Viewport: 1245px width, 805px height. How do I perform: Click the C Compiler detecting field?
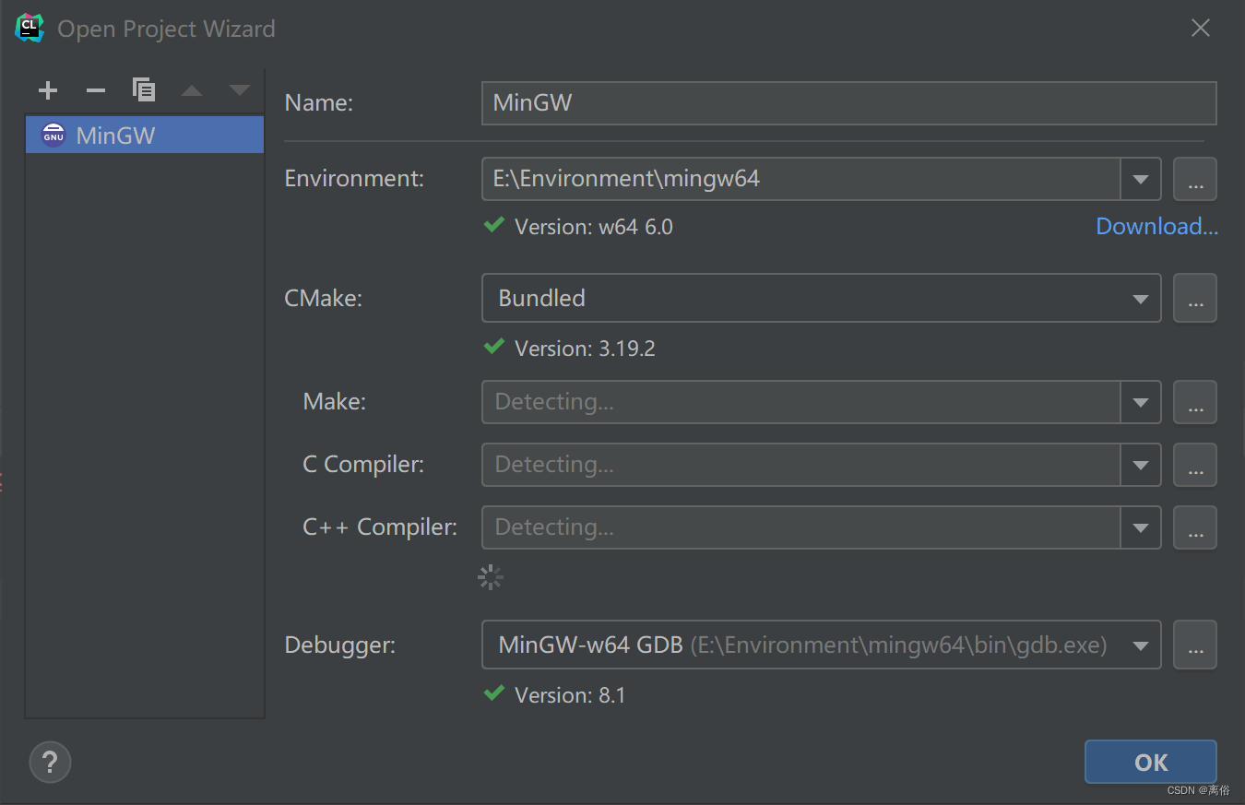(x=800, y=465)
